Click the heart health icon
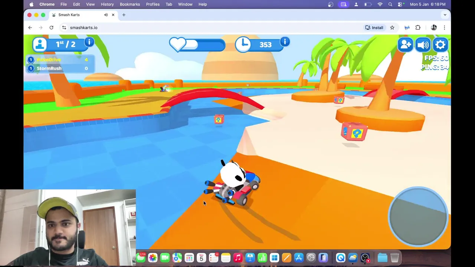The image size is (475, 267). pyautogui.click(x=178, y=44)
